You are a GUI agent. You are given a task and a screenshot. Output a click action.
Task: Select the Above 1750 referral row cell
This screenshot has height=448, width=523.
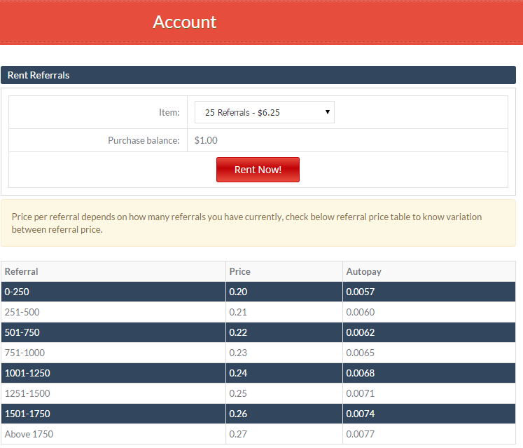pos(113,434)
